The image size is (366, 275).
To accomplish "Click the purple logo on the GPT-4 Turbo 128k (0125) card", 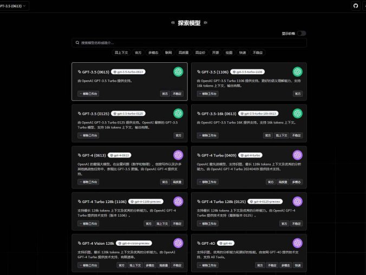I will coord(297,201).
